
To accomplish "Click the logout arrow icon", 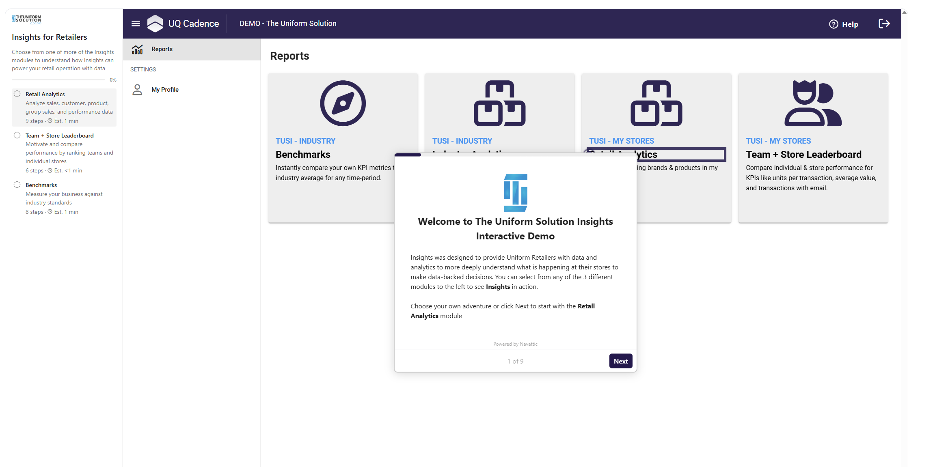I will tap(884, 24).
